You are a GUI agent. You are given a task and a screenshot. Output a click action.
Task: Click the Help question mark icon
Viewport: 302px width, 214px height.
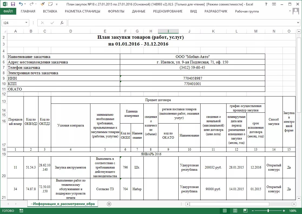pyautogui.click(x=266, y=4)
